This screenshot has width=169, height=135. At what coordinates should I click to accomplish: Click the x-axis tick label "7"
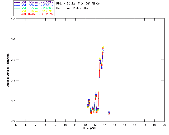36,125
